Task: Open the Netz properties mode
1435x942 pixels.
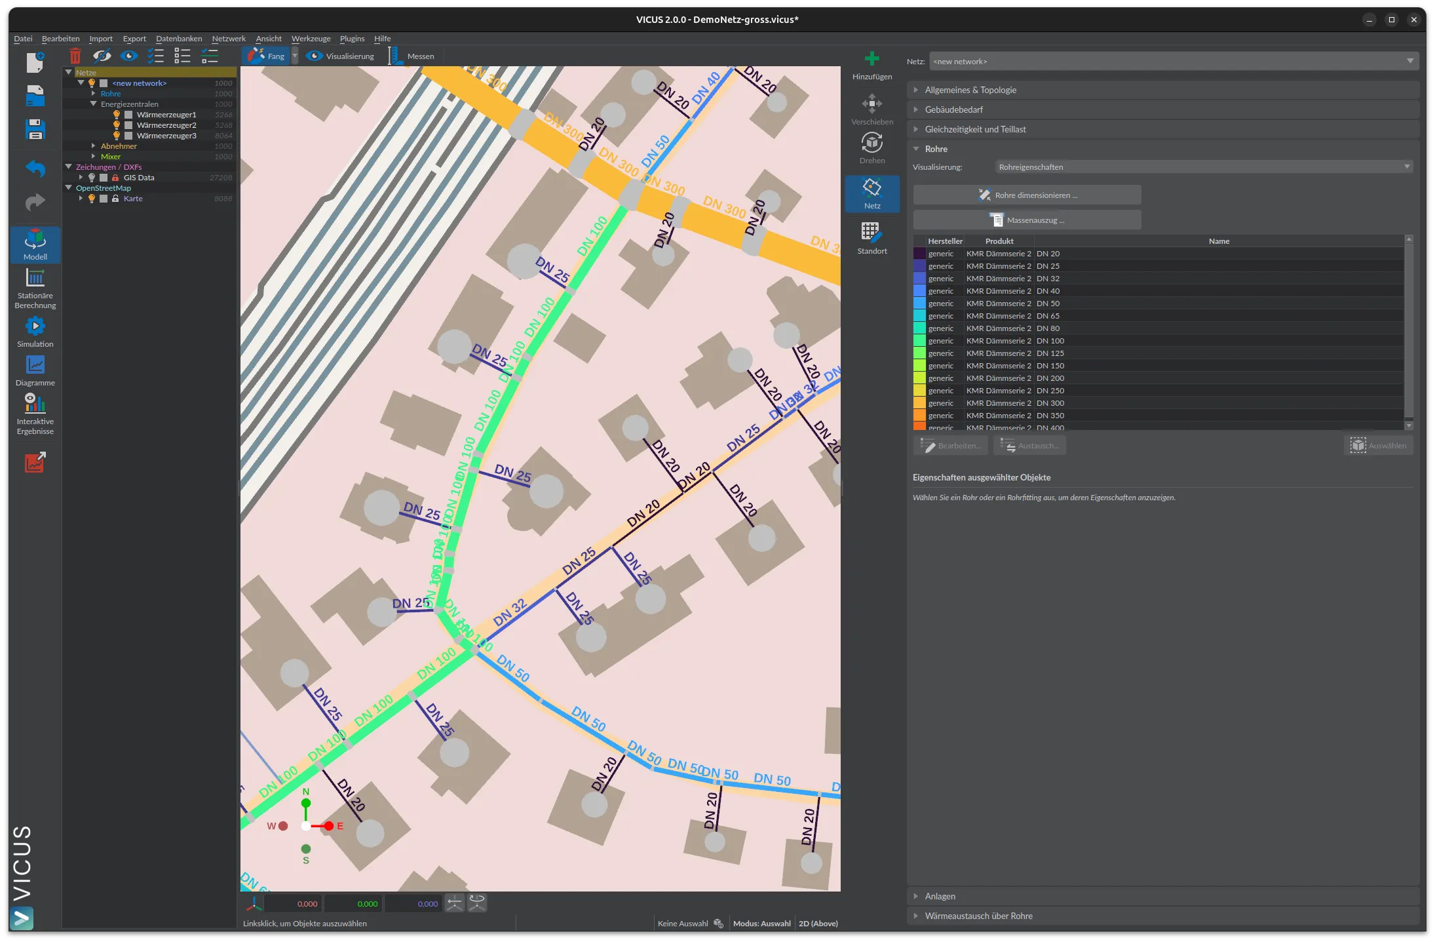Action: pyautogui.click(x=872, y=193)
